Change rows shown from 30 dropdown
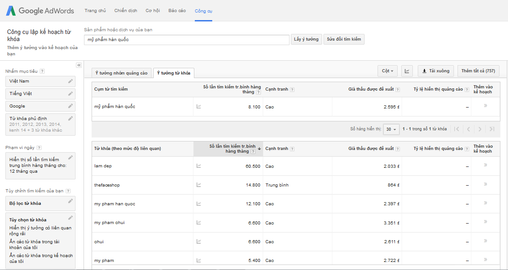The width and height of the screenshot is (508, 270). [391, 129]
